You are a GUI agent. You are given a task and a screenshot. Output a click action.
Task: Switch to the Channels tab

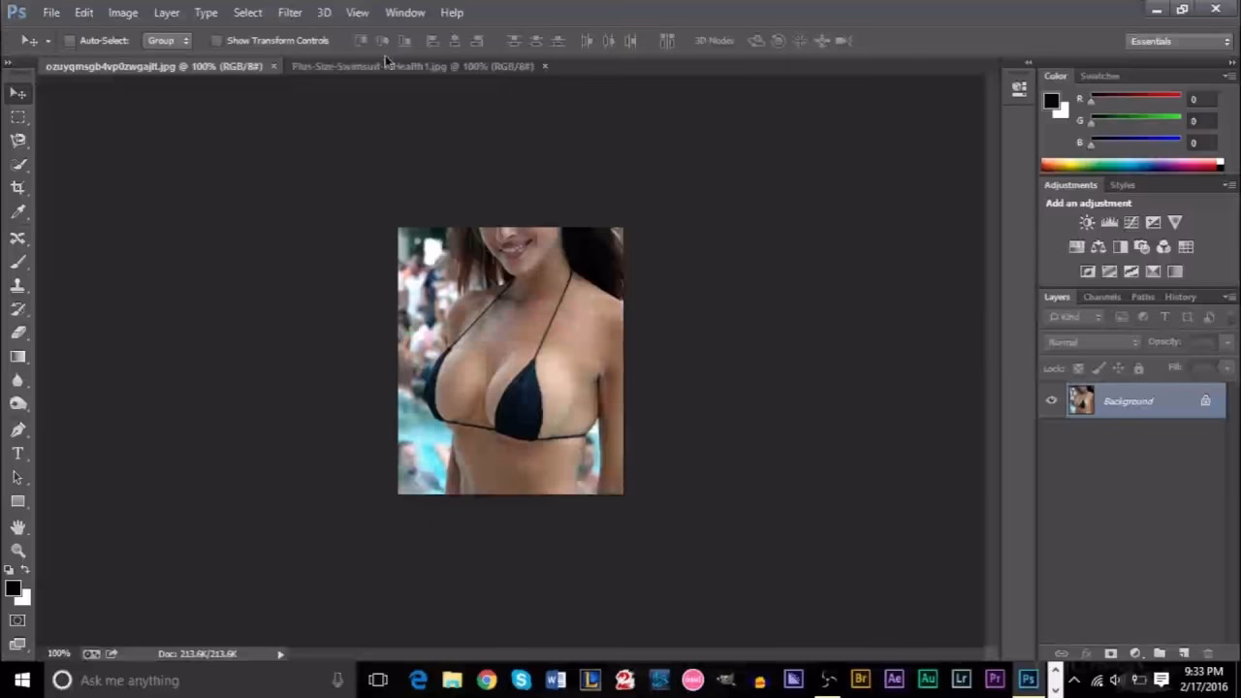(1101, 297)
